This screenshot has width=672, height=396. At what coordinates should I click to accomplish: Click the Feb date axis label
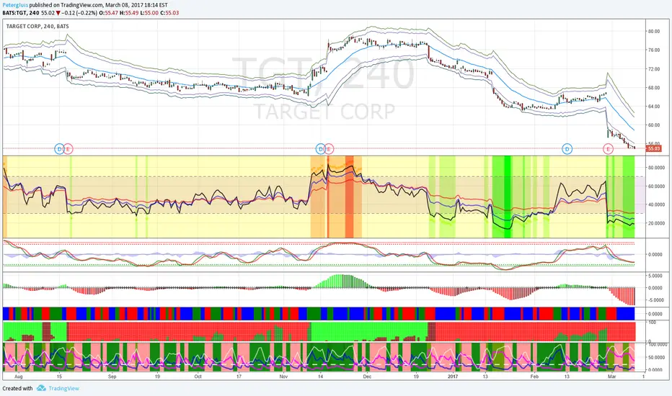point(534,377)
